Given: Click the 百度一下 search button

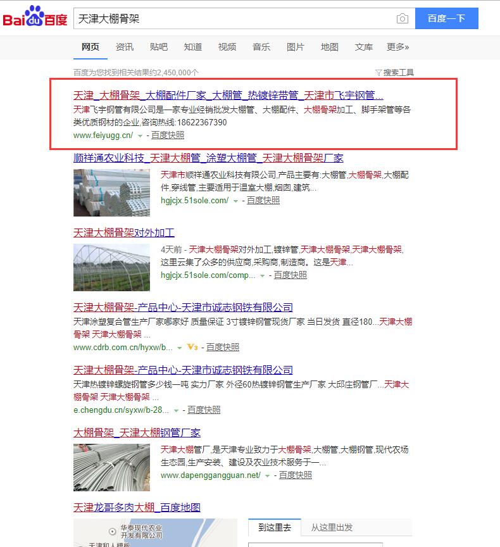Looking at the screenshot, I should pos(446,18).
